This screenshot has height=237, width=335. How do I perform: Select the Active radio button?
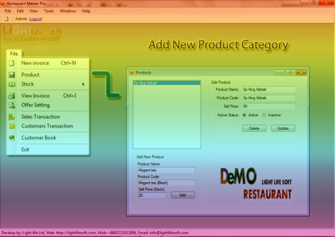point(244,115)
